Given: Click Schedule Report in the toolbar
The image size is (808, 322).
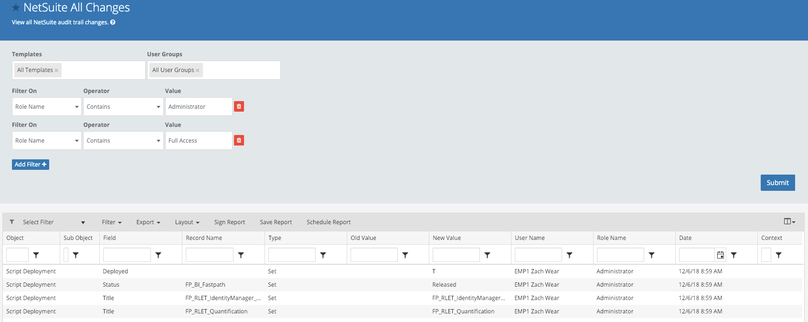Looking at the screenshot, I should pyautogui.click(x=329, y=222).
